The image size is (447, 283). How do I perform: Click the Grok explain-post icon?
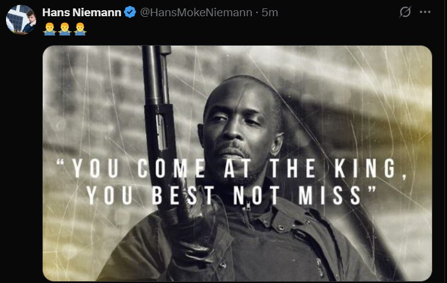(x=405, y=12)
